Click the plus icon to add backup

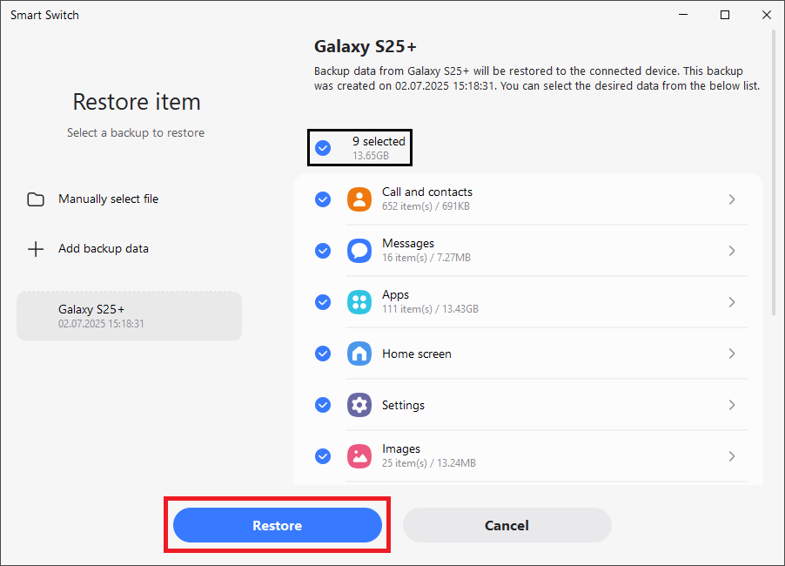(36, 249)
